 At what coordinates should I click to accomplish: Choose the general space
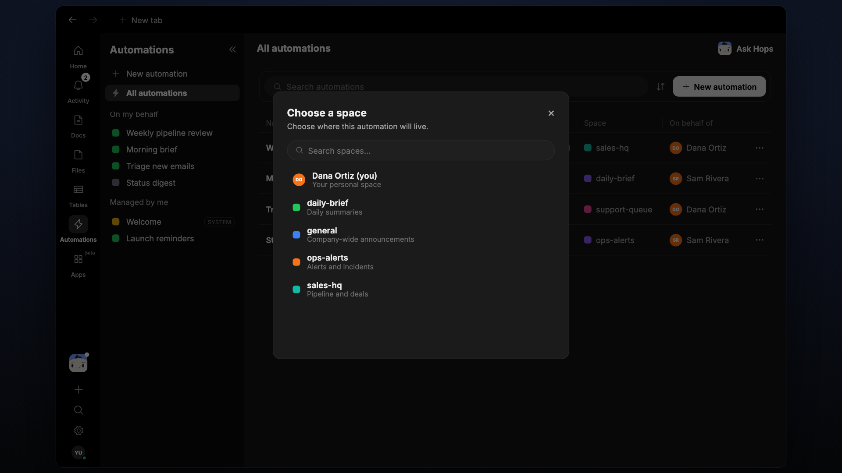tap(421, 235)
